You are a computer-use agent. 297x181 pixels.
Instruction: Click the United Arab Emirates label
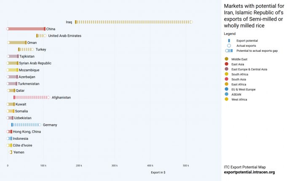coord(64,36)
